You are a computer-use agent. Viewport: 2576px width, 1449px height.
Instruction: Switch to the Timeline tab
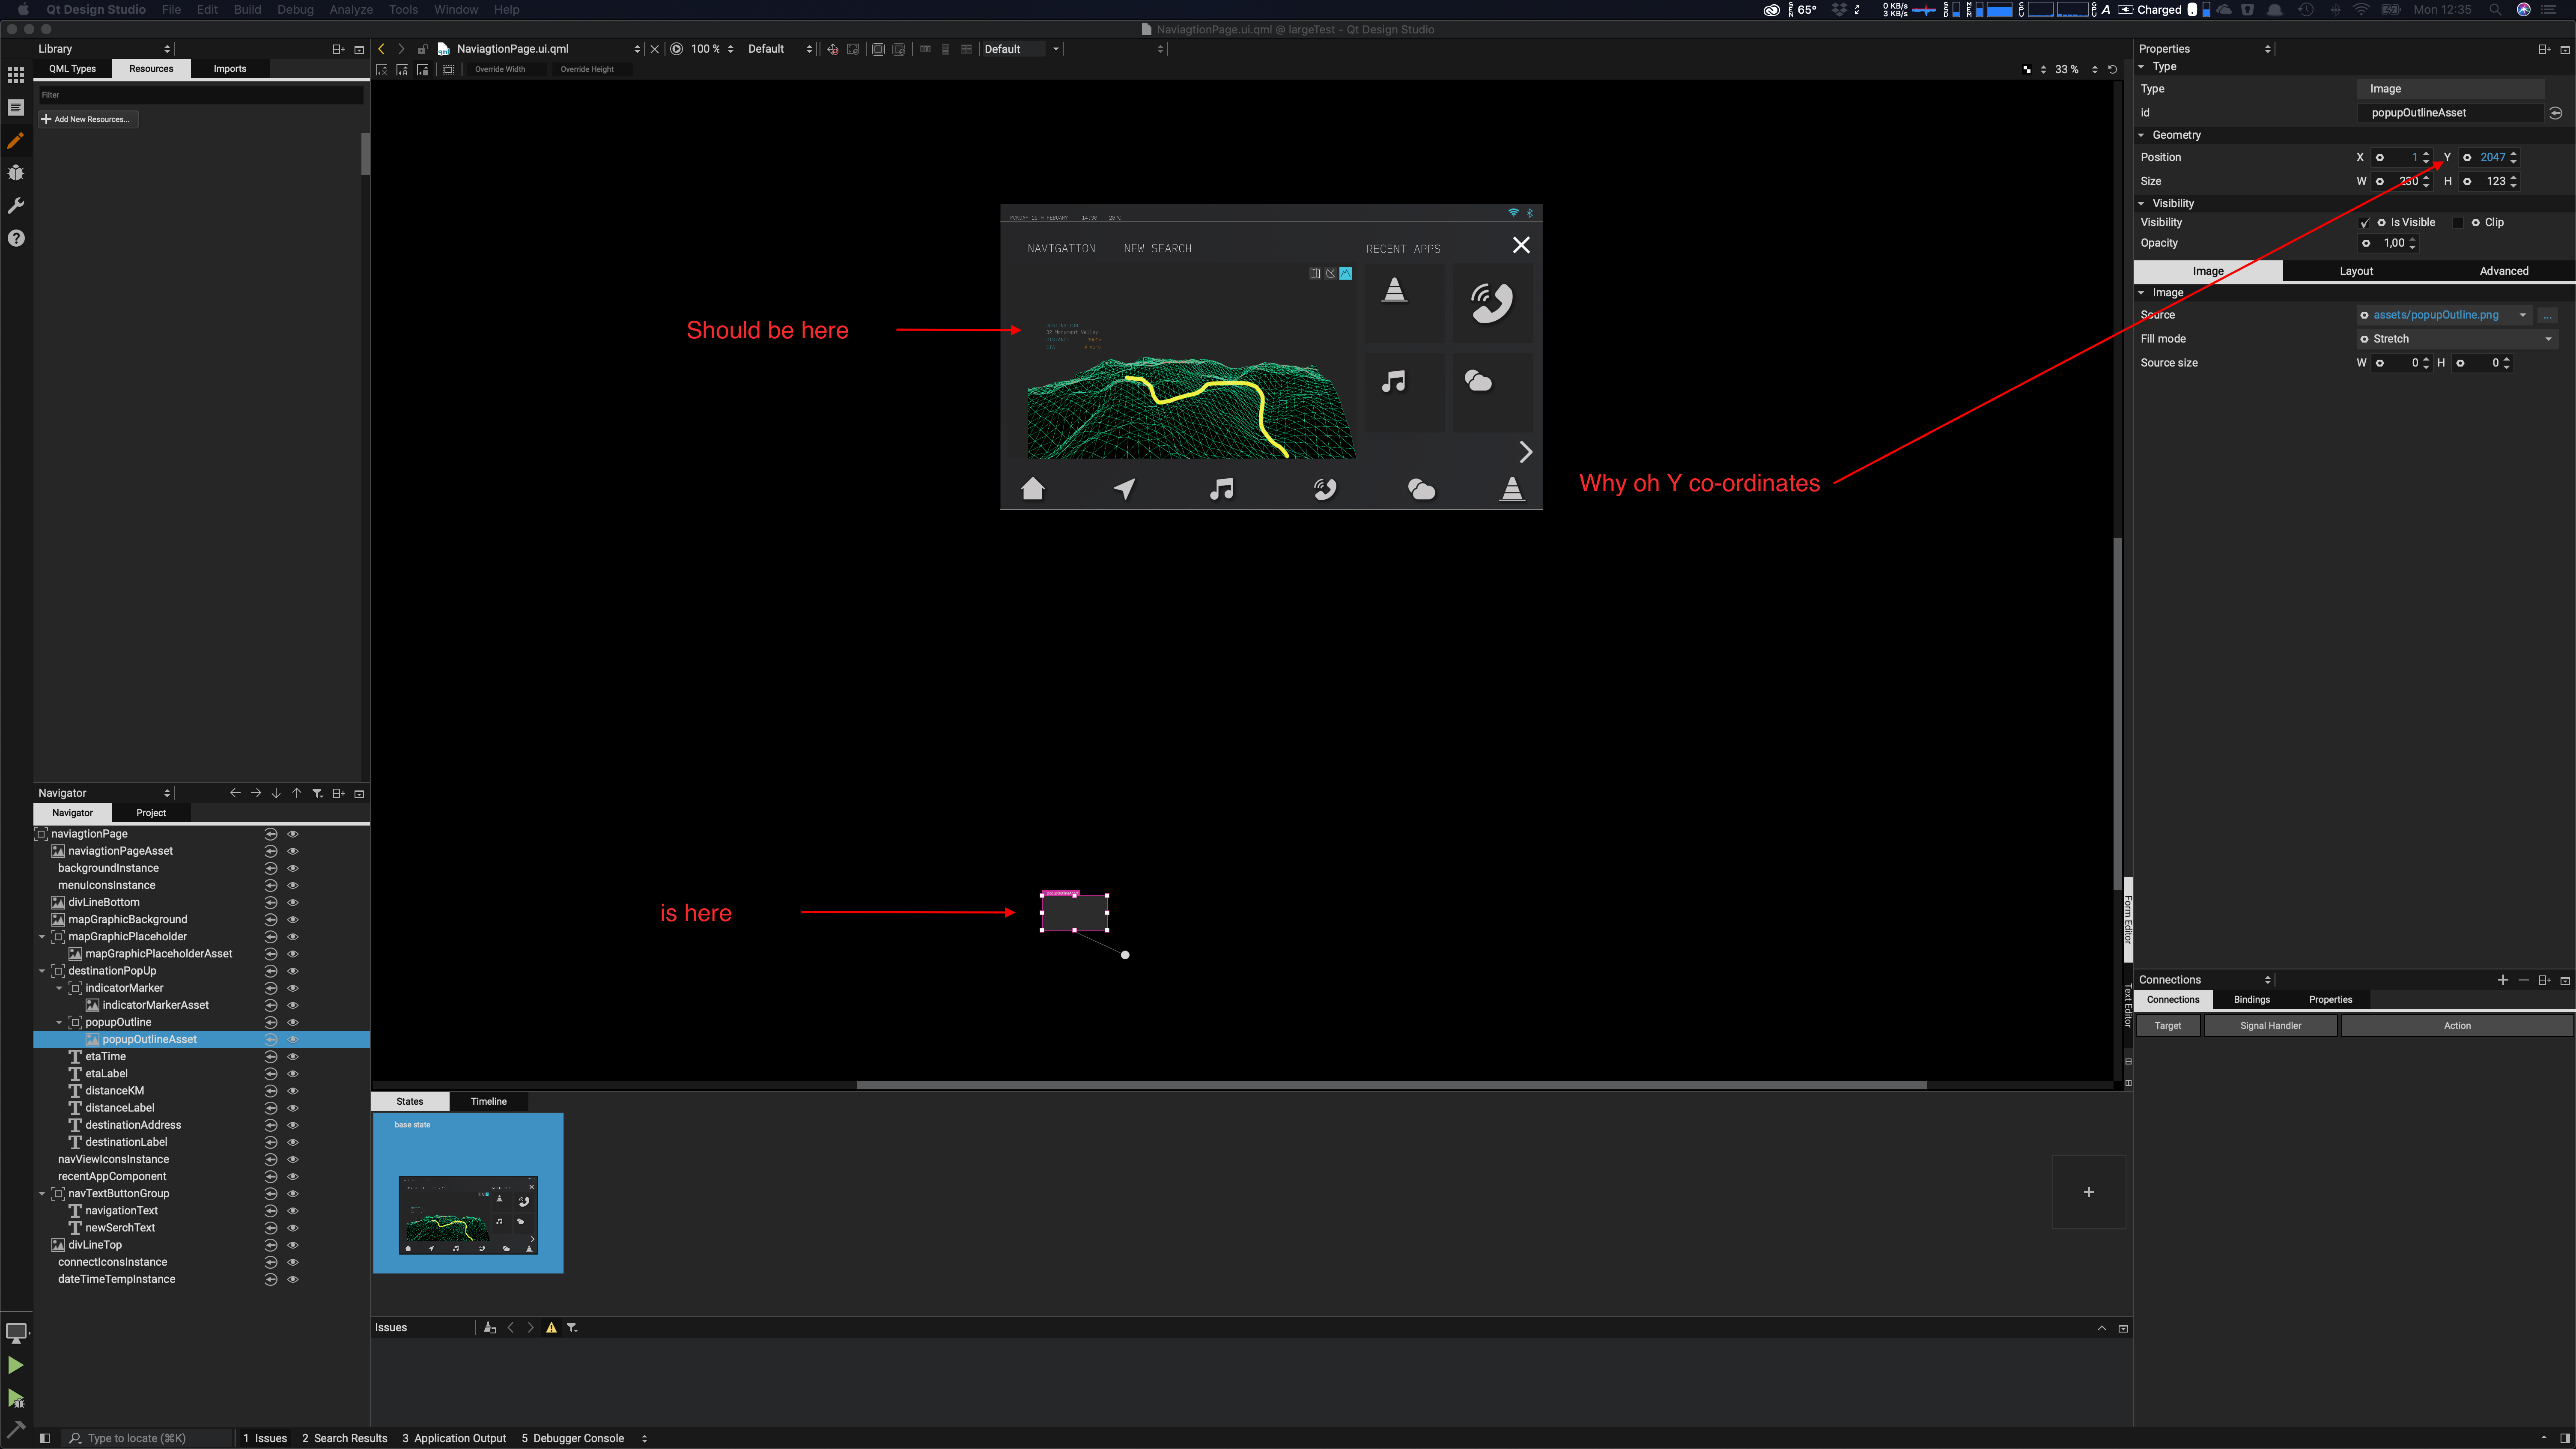tap(488, 1101)
